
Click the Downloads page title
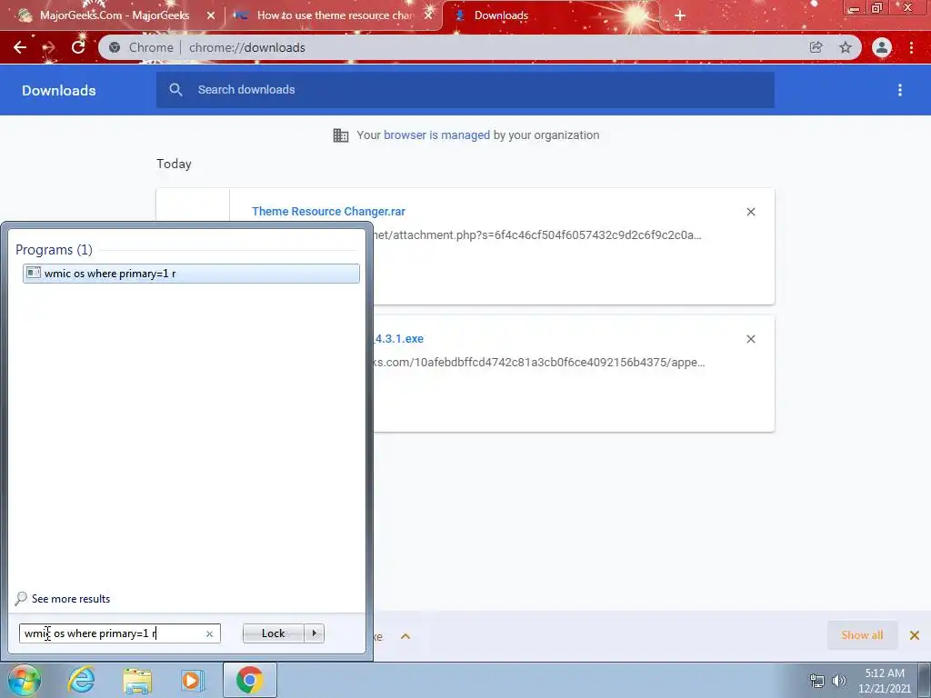[x=59, y=90]
